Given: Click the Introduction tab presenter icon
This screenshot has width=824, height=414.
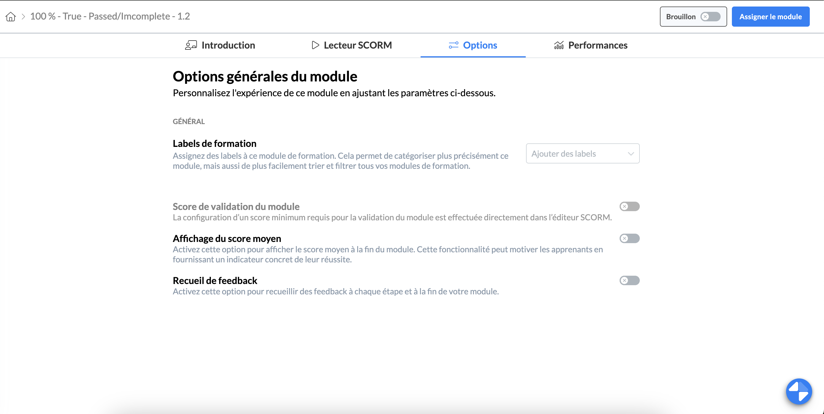Looking at the screenshot, I should coord(191,45).
